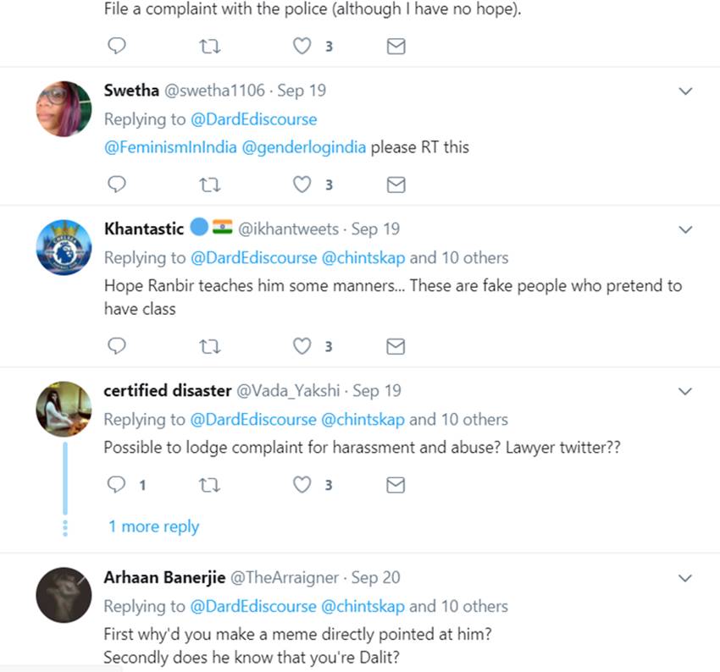The height and width of the screenshot is (672, 720).
Task: Open Khantastic's Chelsea avatar
Action: pos(64,247)
